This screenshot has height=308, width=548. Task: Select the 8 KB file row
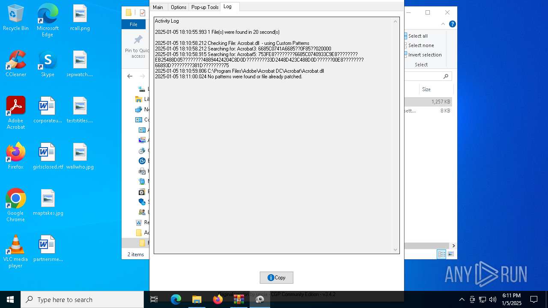click(x=428, y=111)
